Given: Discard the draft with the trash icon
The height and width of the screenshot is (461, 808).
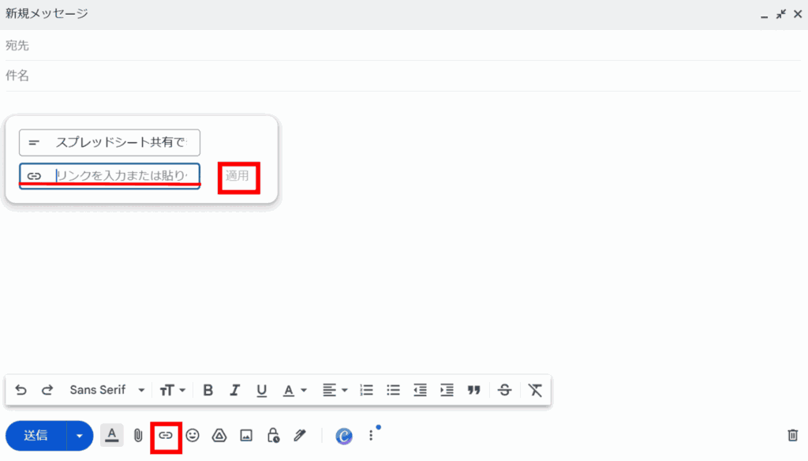Looking at the screenshot, I should 793,435.
